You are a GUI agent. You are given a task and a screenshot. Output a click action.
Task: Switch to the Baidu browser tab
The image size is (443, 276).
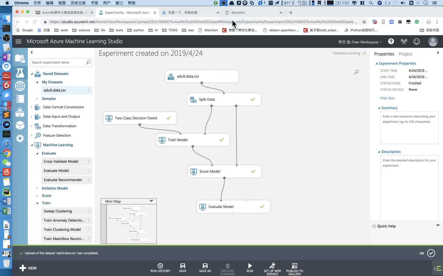(x=190, y=13)
